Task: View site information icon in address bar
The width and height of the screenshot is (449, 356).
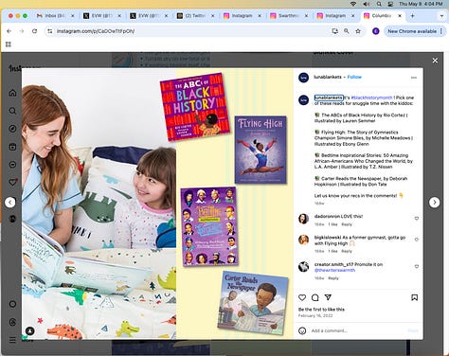Action: [x=50, y=31]
